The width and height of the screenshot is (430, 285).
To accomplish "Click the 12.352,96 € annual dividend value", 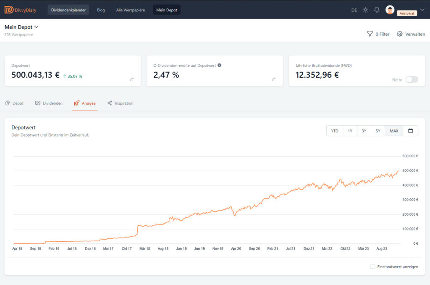I will pos(317,75).
